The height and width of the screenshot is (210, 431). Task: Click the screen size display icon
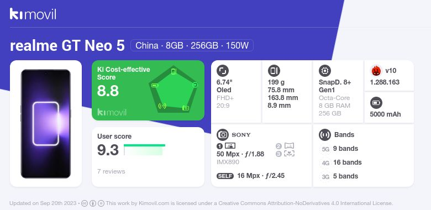point(222,71)
